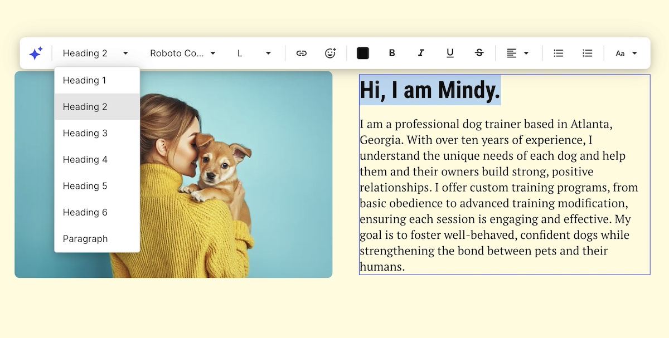Insert a hyperlink with the link icon

pyautogui.click(x=302, y=53)
